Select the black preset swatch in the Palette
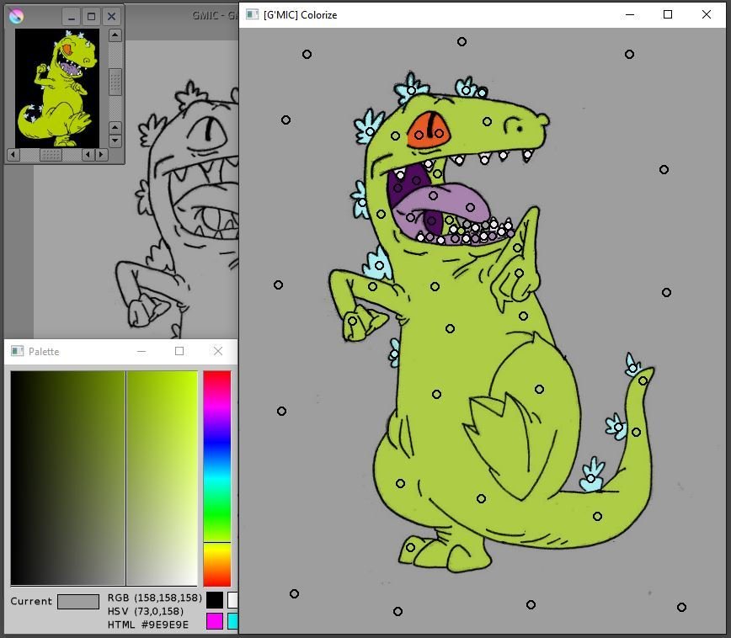This screenshot has width=731, height=638. [215, 600]
